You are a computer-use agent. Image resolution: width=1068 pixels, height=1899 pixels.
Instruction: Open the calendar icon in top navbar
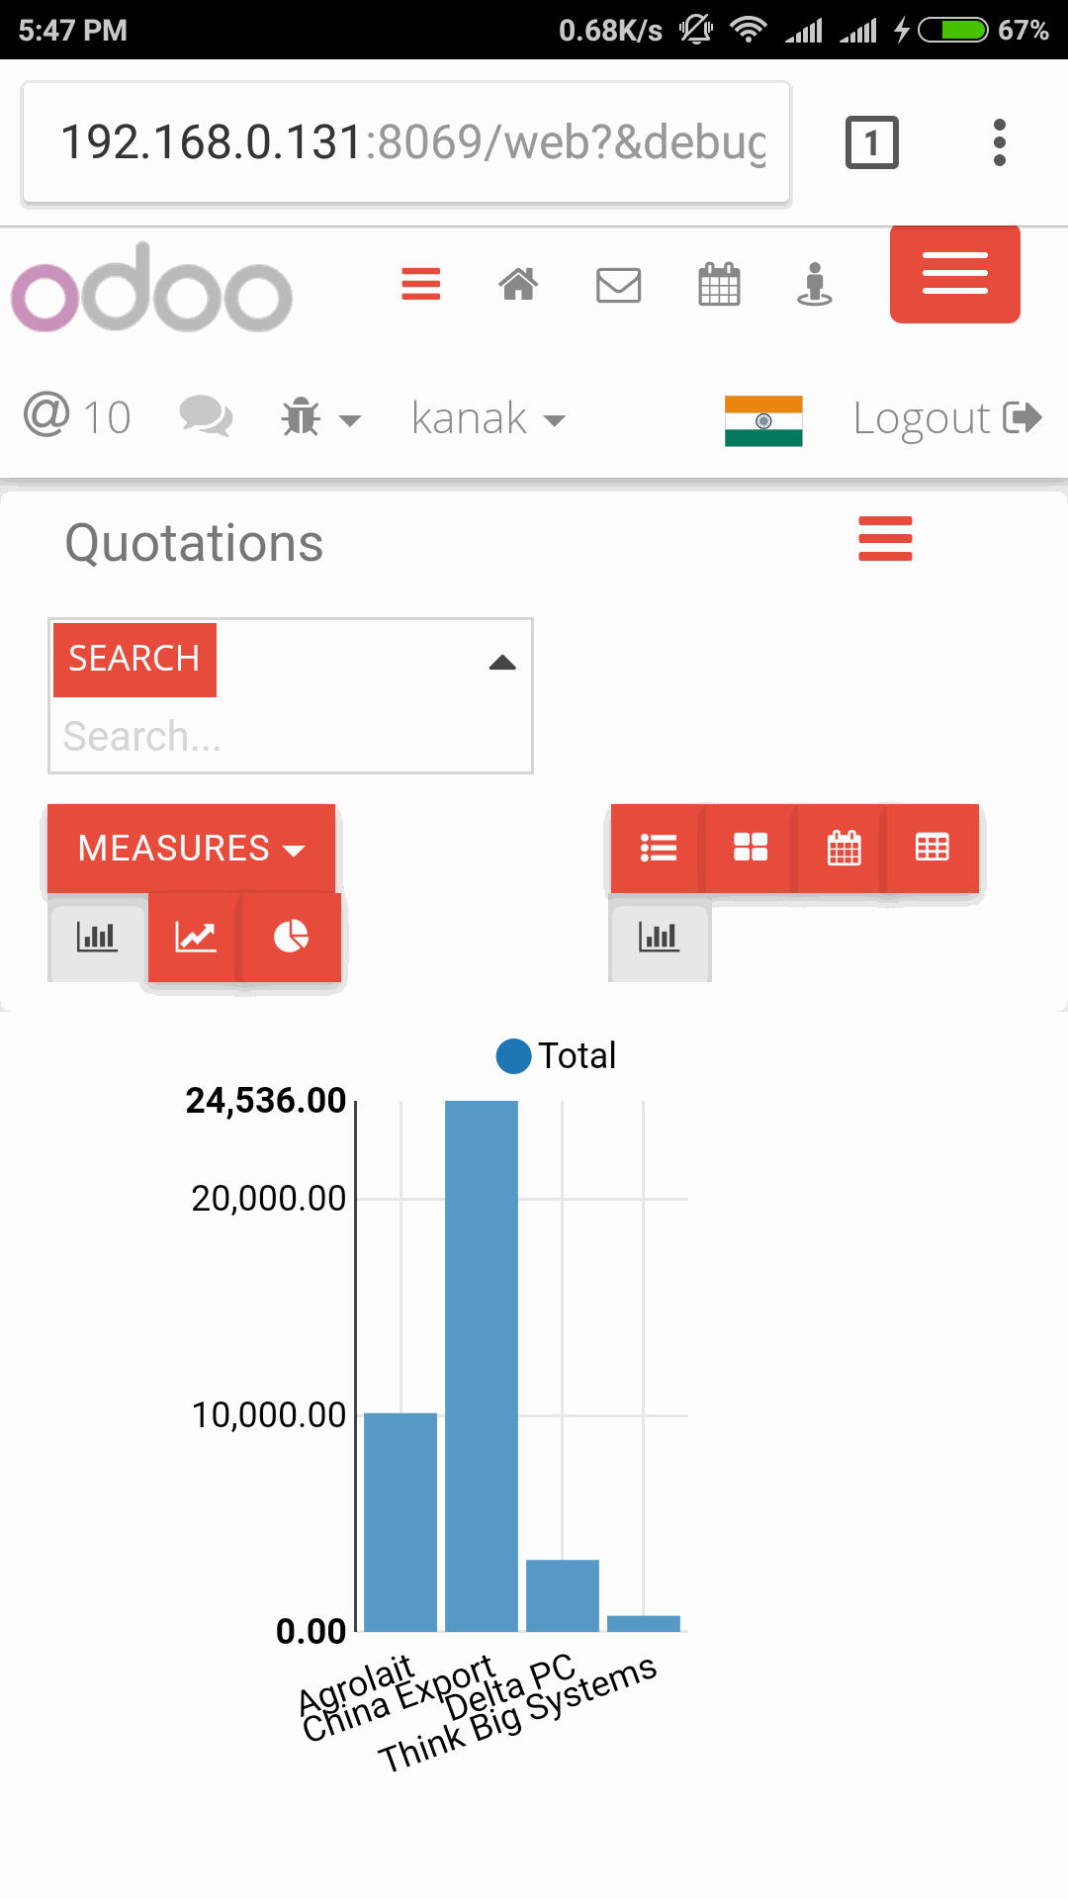click(719, 285)
